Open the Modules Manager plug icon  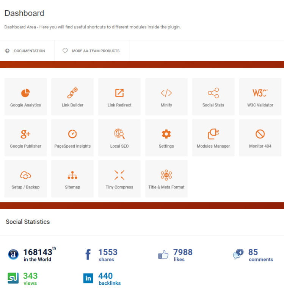click(x=213, y=134)
